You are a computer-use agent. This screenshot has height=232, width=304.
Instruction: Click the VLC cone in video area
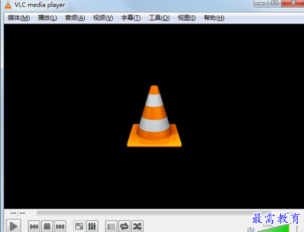154,116
